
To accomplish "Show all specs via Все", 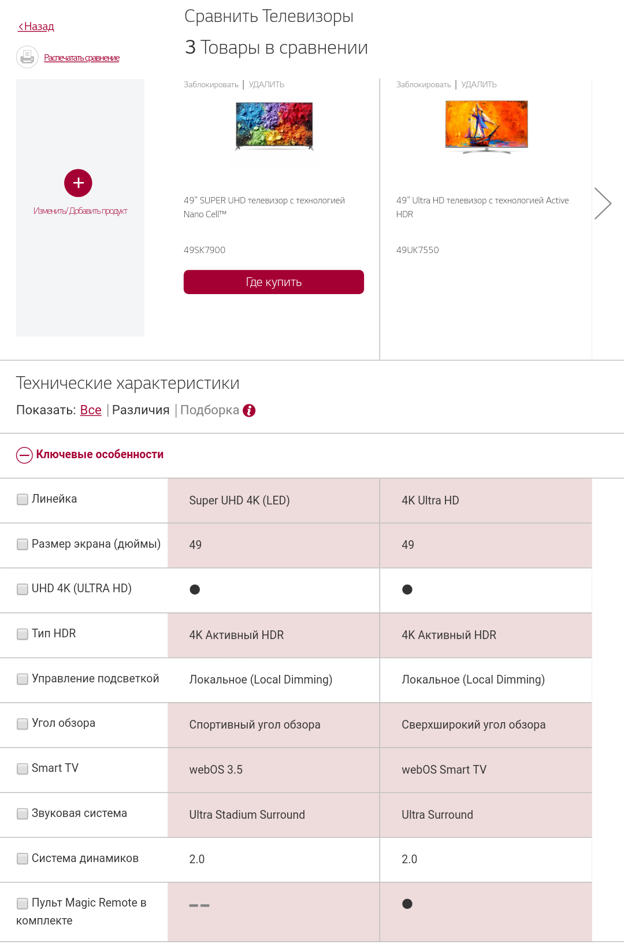I will pos(91,410).
